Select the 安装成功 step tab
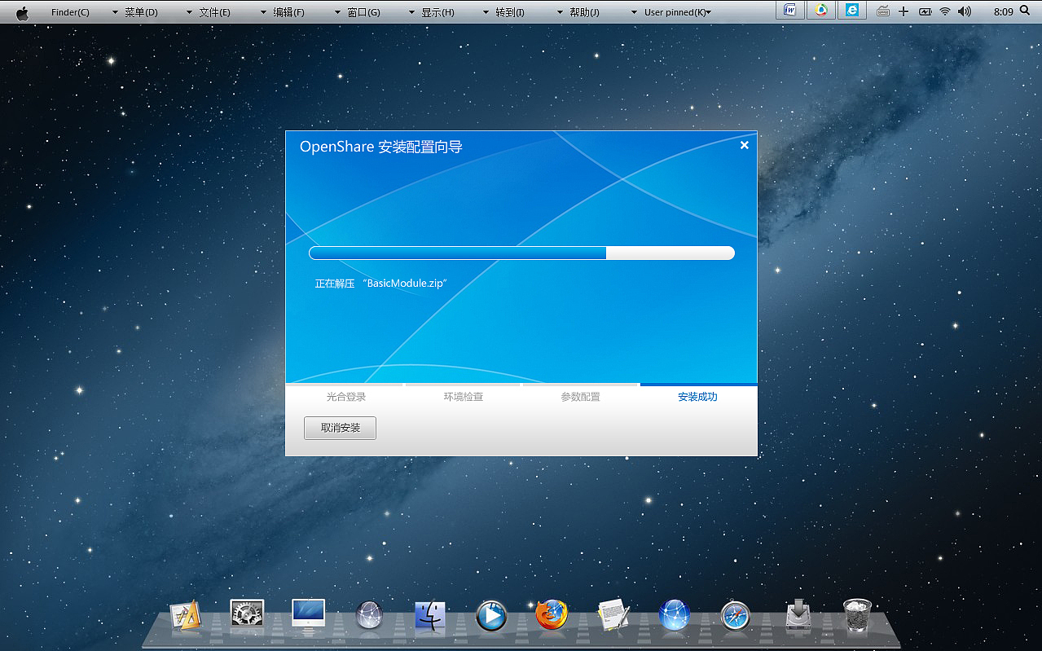Image resolution: width=1042 pixels, height=651 pixels. (x=697, y=397)
